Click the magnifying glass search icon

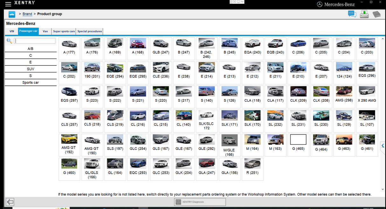[9, 41]
